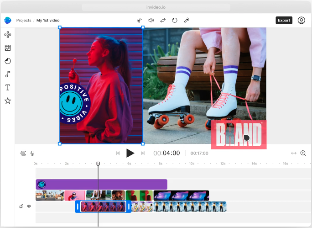Select the BRAND text overlay on canvas

(239, 134)
